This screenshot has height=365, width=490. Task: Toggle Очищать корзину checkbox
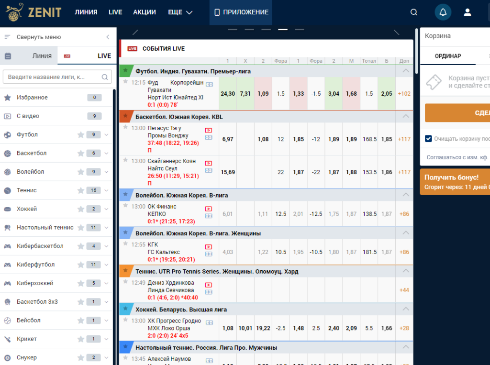click(428, 138)
